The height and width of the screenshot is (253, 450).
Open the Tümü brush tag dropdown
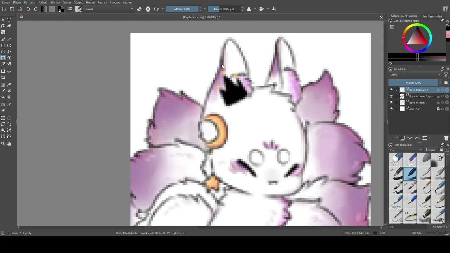click(x=405, y=150)
